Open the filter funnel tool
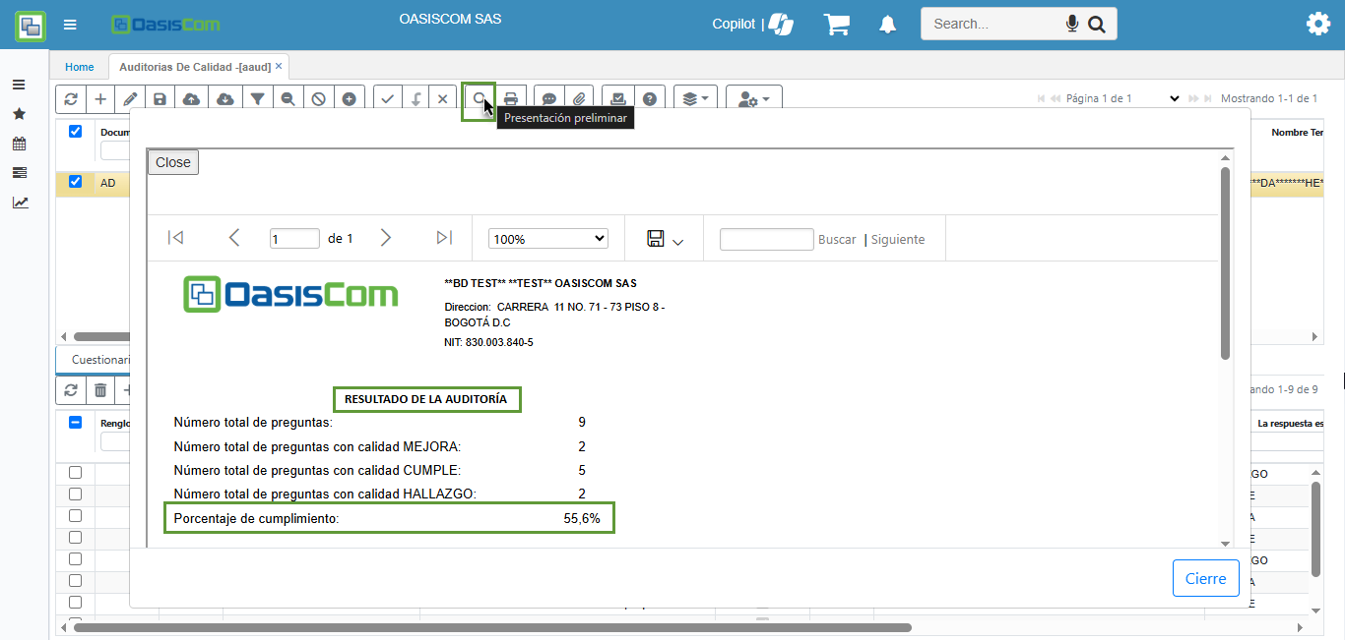The width and height of the screenshot is (1345, 640). tap(257, 98)
